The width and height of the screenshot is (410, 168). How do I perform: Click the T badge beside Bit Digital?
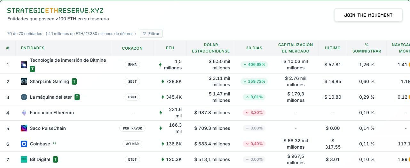pyautogui.click(x=55, y=159)
